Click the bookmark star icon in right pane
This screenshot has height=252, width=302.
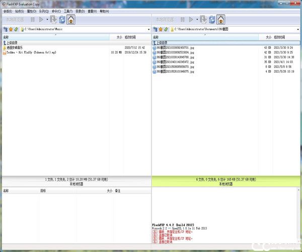coord(161,29)
